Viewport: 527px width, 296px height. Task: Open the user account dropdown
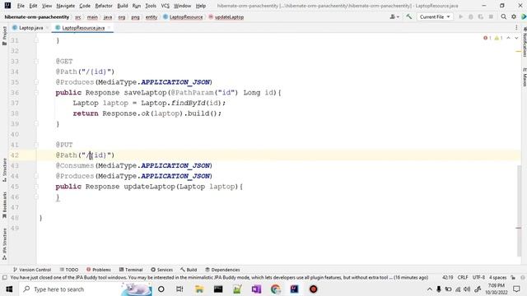coord(394,16)
